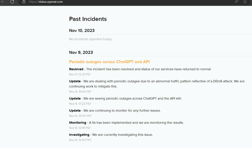Click the Past Incidents heading

pos(88,19)
